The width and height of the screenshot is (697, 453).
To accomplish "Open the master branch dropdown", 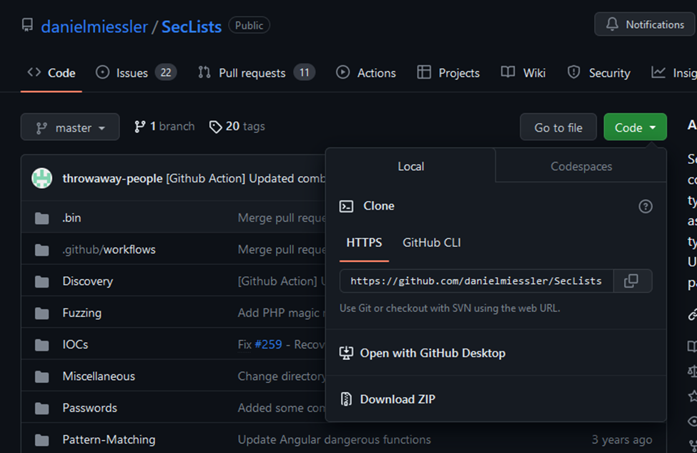I will click(x=70, y=127).
